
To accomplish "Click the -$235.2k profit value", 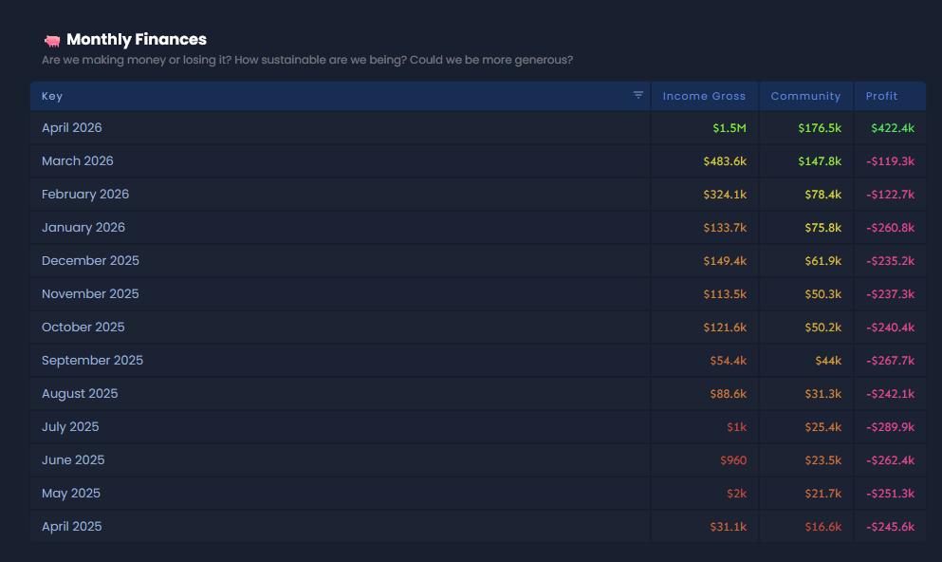I will click(x=891, y=261).
